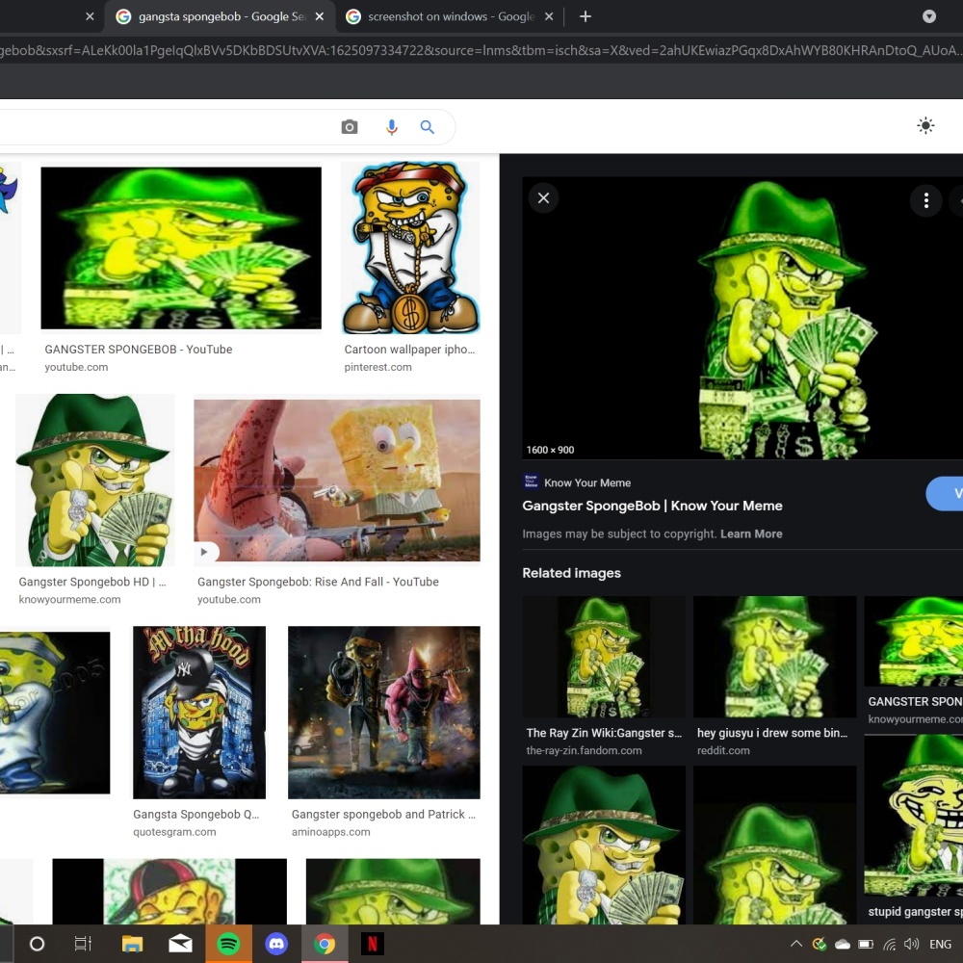Toggle the dark theme sun icon
The height and width of the screenshot is (963, 963).
(x=925, y=126)
